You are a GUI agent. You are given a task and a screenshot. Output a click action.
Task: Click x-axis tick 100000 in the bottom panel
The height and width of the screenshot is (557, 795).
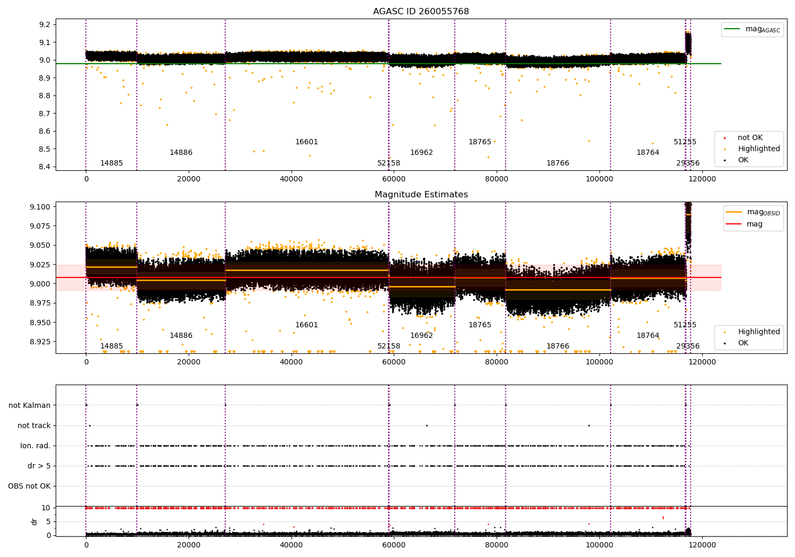599,544
